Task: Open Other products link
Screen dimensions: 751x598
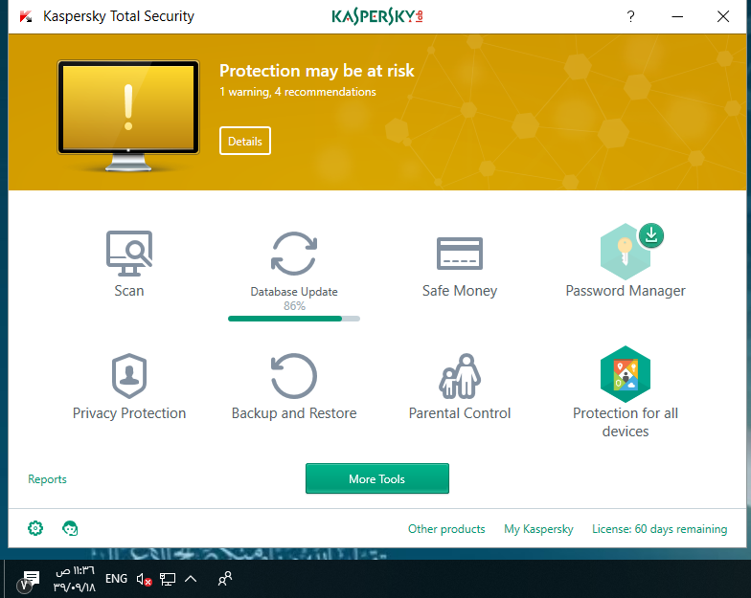Action: click(446, 528)
